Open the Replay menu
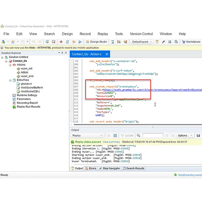The width and height of the screenshot is (202, 202). coord(103,34)
